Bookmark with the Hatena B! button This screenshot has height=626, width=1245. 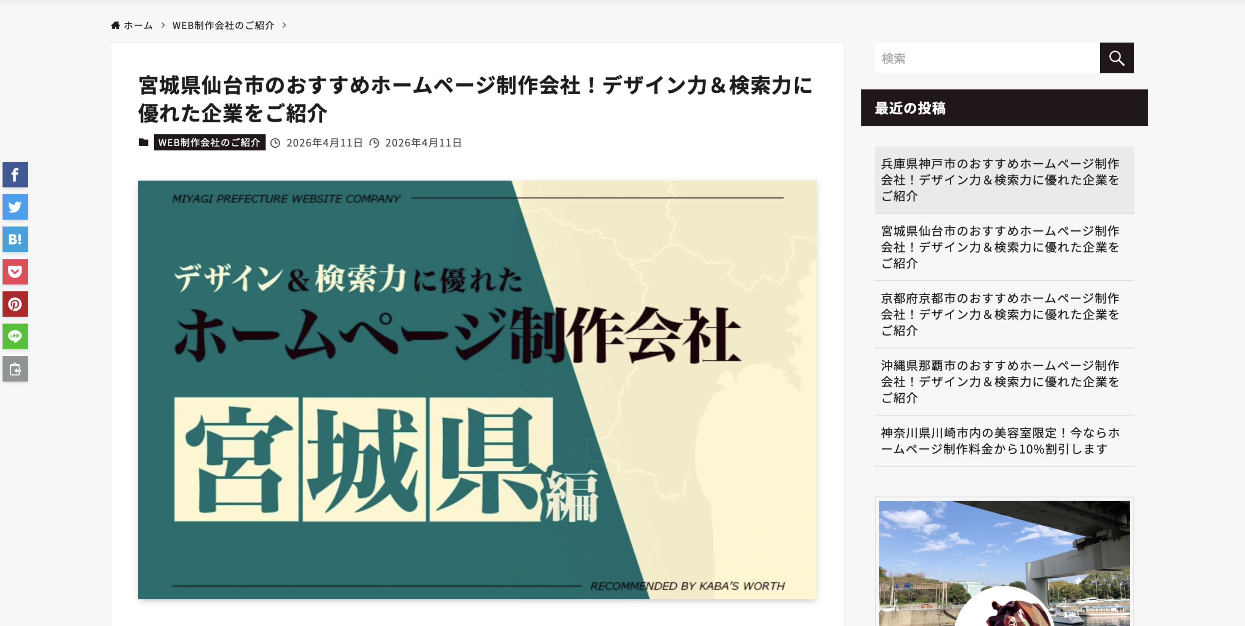(x=15, y=239)
